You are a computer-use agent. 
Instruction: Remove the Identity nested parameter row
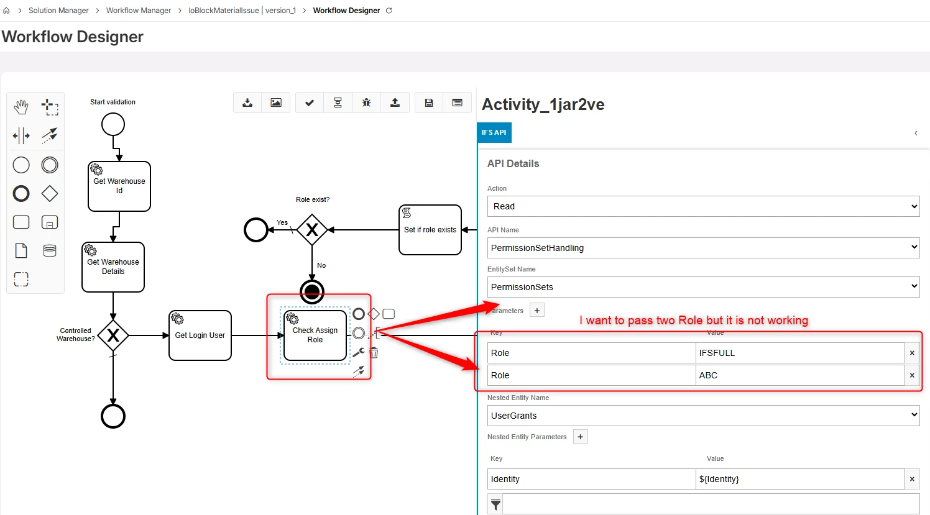(912, 479)
